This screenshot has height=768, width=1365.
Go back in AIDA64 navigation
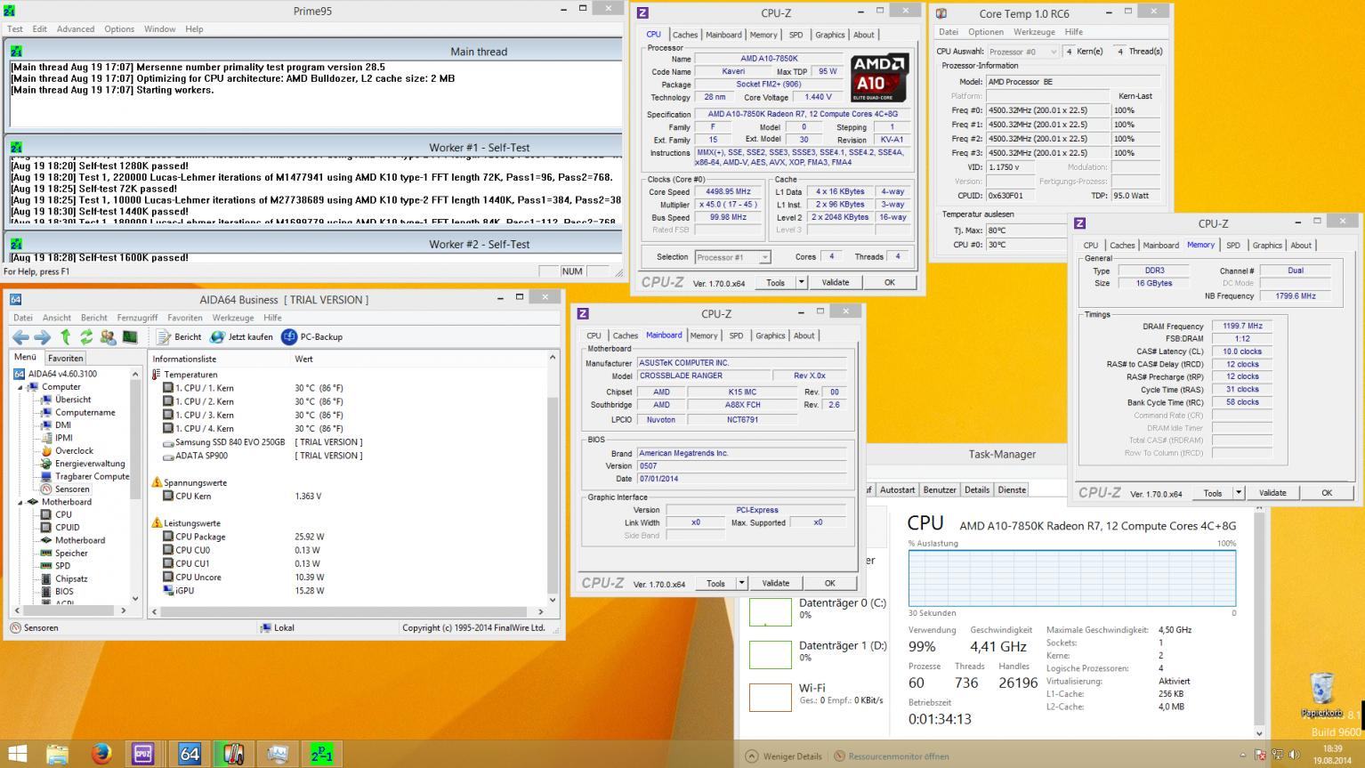[20, 337]
